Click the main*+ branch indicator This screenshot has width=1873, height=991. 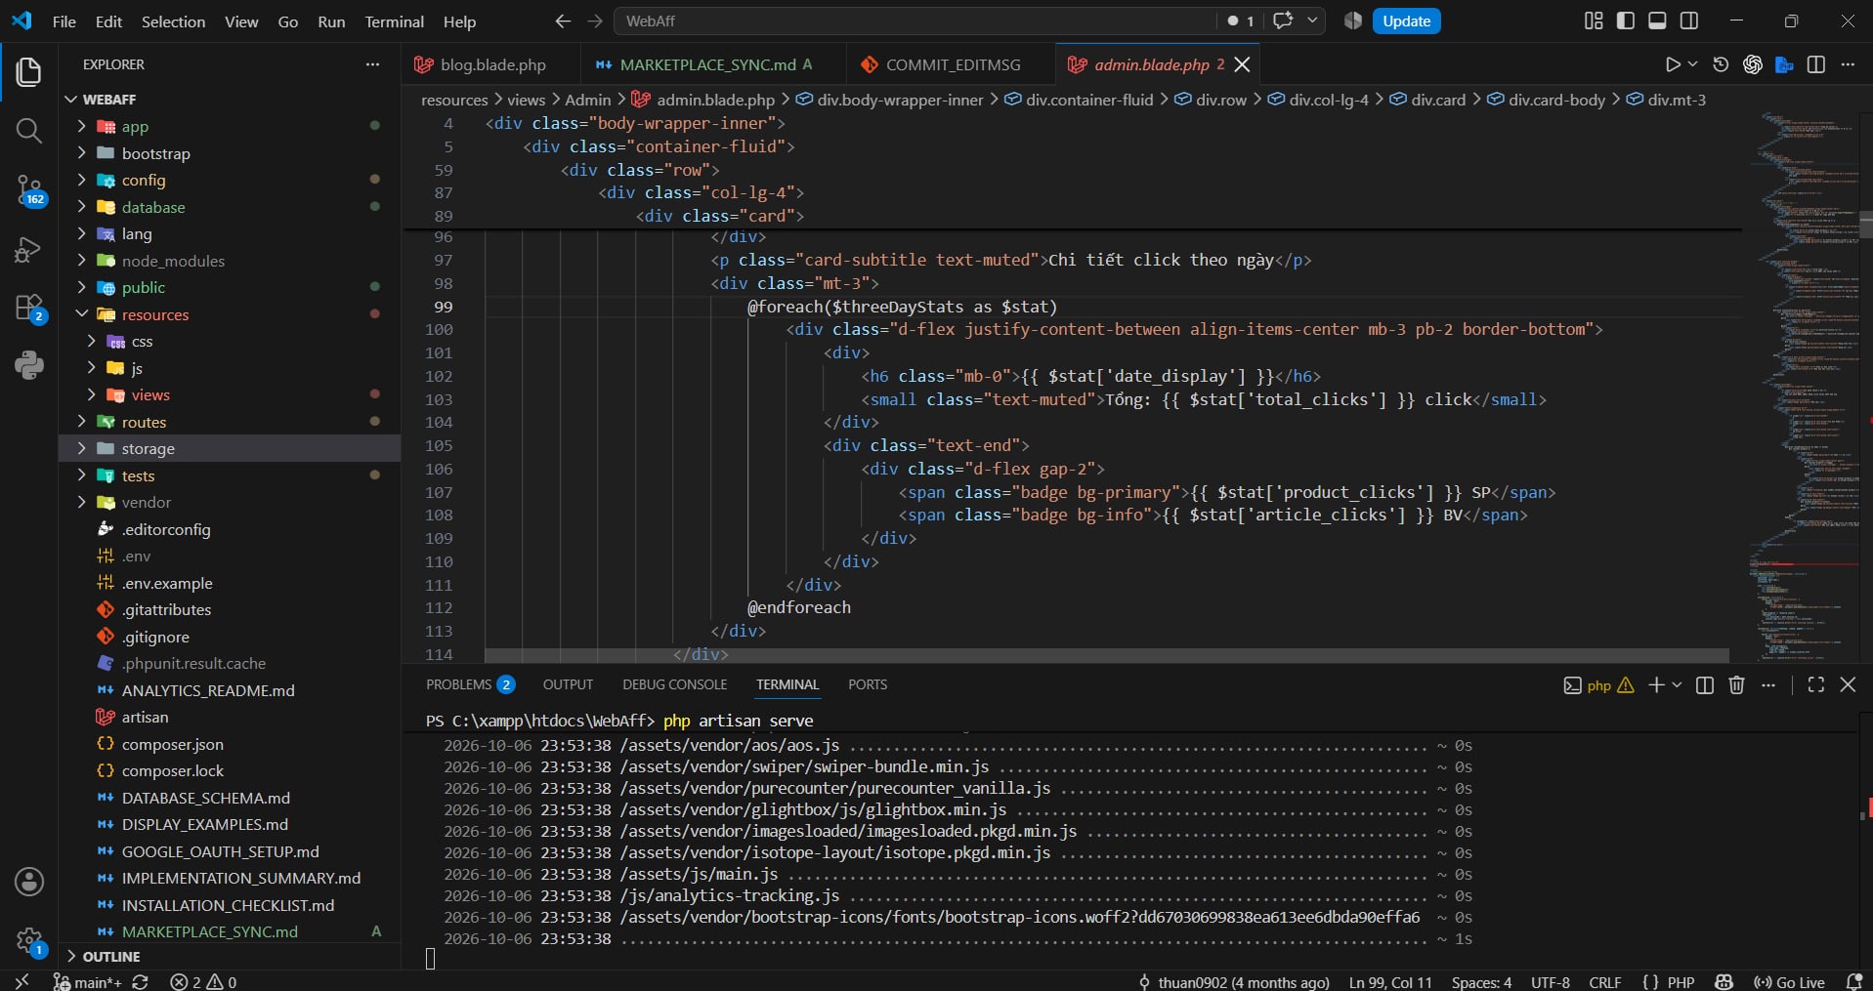coord(88,982)
